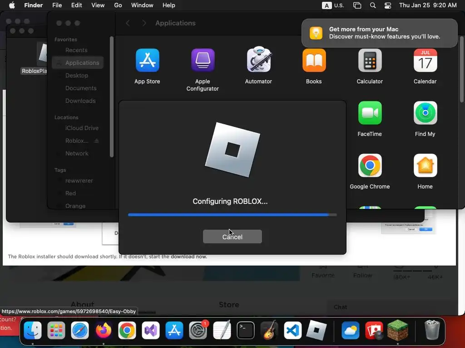Image resolution: width=465 pixels, height=348 pixels.
Task: Open Launchpad in the Dock
Action: [x=56, y=330]
